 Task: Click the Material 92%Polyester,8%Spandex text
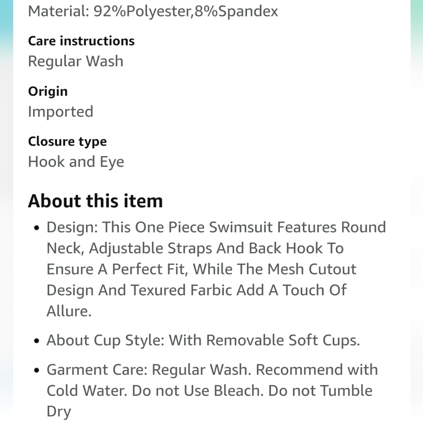(153, 11)
